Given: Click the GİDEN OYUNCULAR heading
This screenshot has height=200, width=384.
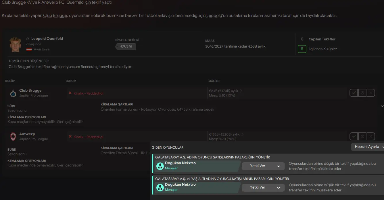Looking at the screenshot, I should [168, 148].
